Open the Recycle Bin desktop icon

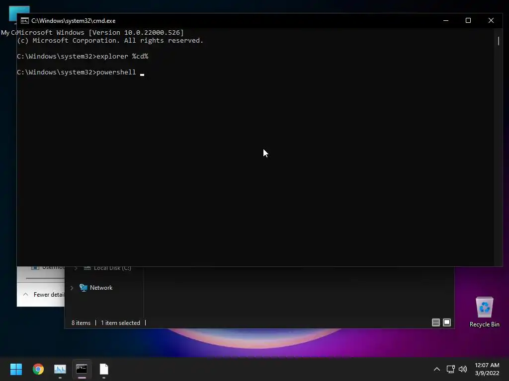tap(484, 312)
